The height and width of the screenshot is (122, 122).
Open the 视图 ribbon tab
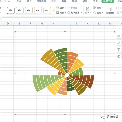(x=85, y=1)
